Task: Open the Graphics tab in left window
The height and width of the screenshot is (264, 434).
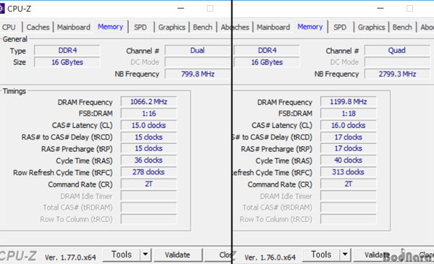Action: coord(171,27)
